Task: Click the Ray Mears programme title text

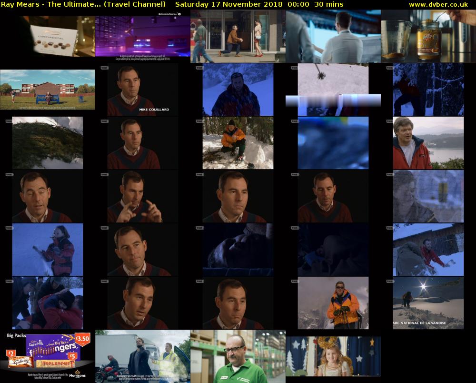Action: pyautogui.click(x=83, y=4)
